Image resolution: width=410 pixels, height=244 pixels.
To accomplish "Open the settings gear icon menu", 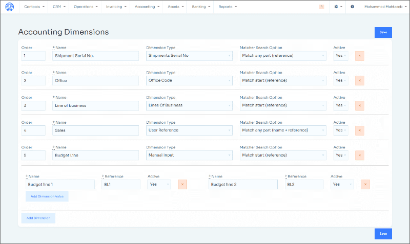I will pos(338,7).
